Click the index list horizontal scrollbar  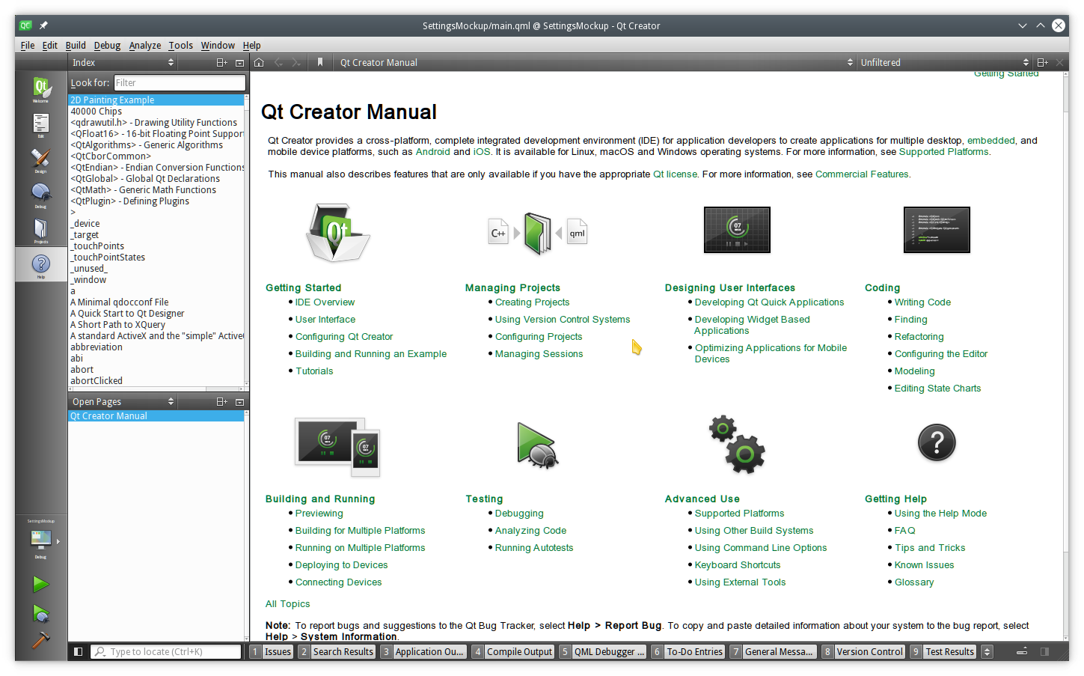point(157,389)
